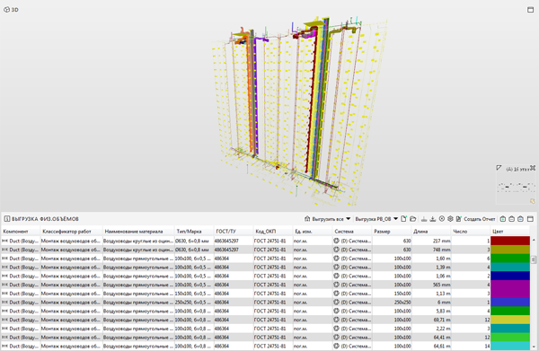This screenshot has width=539, height=351.
Task: Maximize the 3D view panel
Action: [530, 10]
